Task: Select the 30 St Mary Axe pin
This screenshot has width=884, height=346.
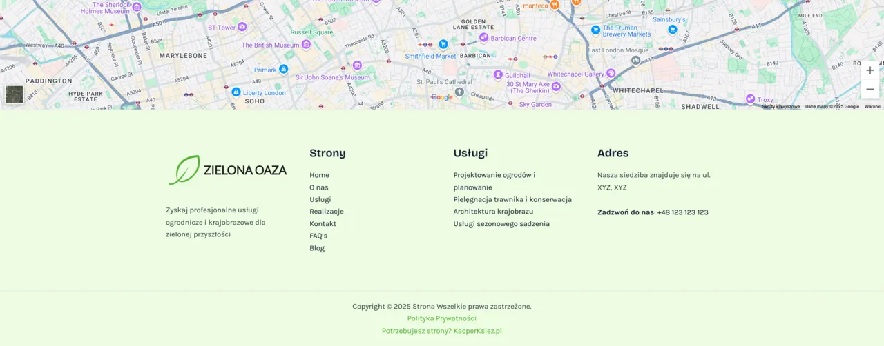Action: coord(556,86)
